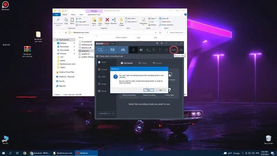
Task: Open the About section in Bandicam sidebar
Action: (102, 91)
